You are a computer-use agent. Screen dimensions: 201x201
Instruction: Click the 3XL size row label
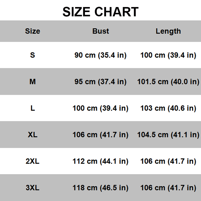click(33, 188)
